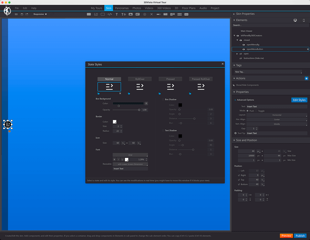The image size is (310, 240).
Task: Add the thumbnail grid component
Action: click(179, 14)
